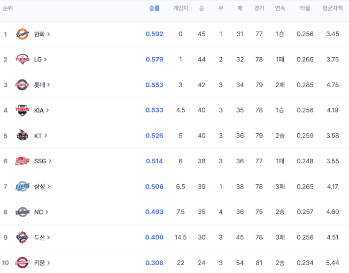Click the Hanwha Eagles team logo
Image resolution: width=349 pixels, height=273 pixels.
tap(22, 34)
